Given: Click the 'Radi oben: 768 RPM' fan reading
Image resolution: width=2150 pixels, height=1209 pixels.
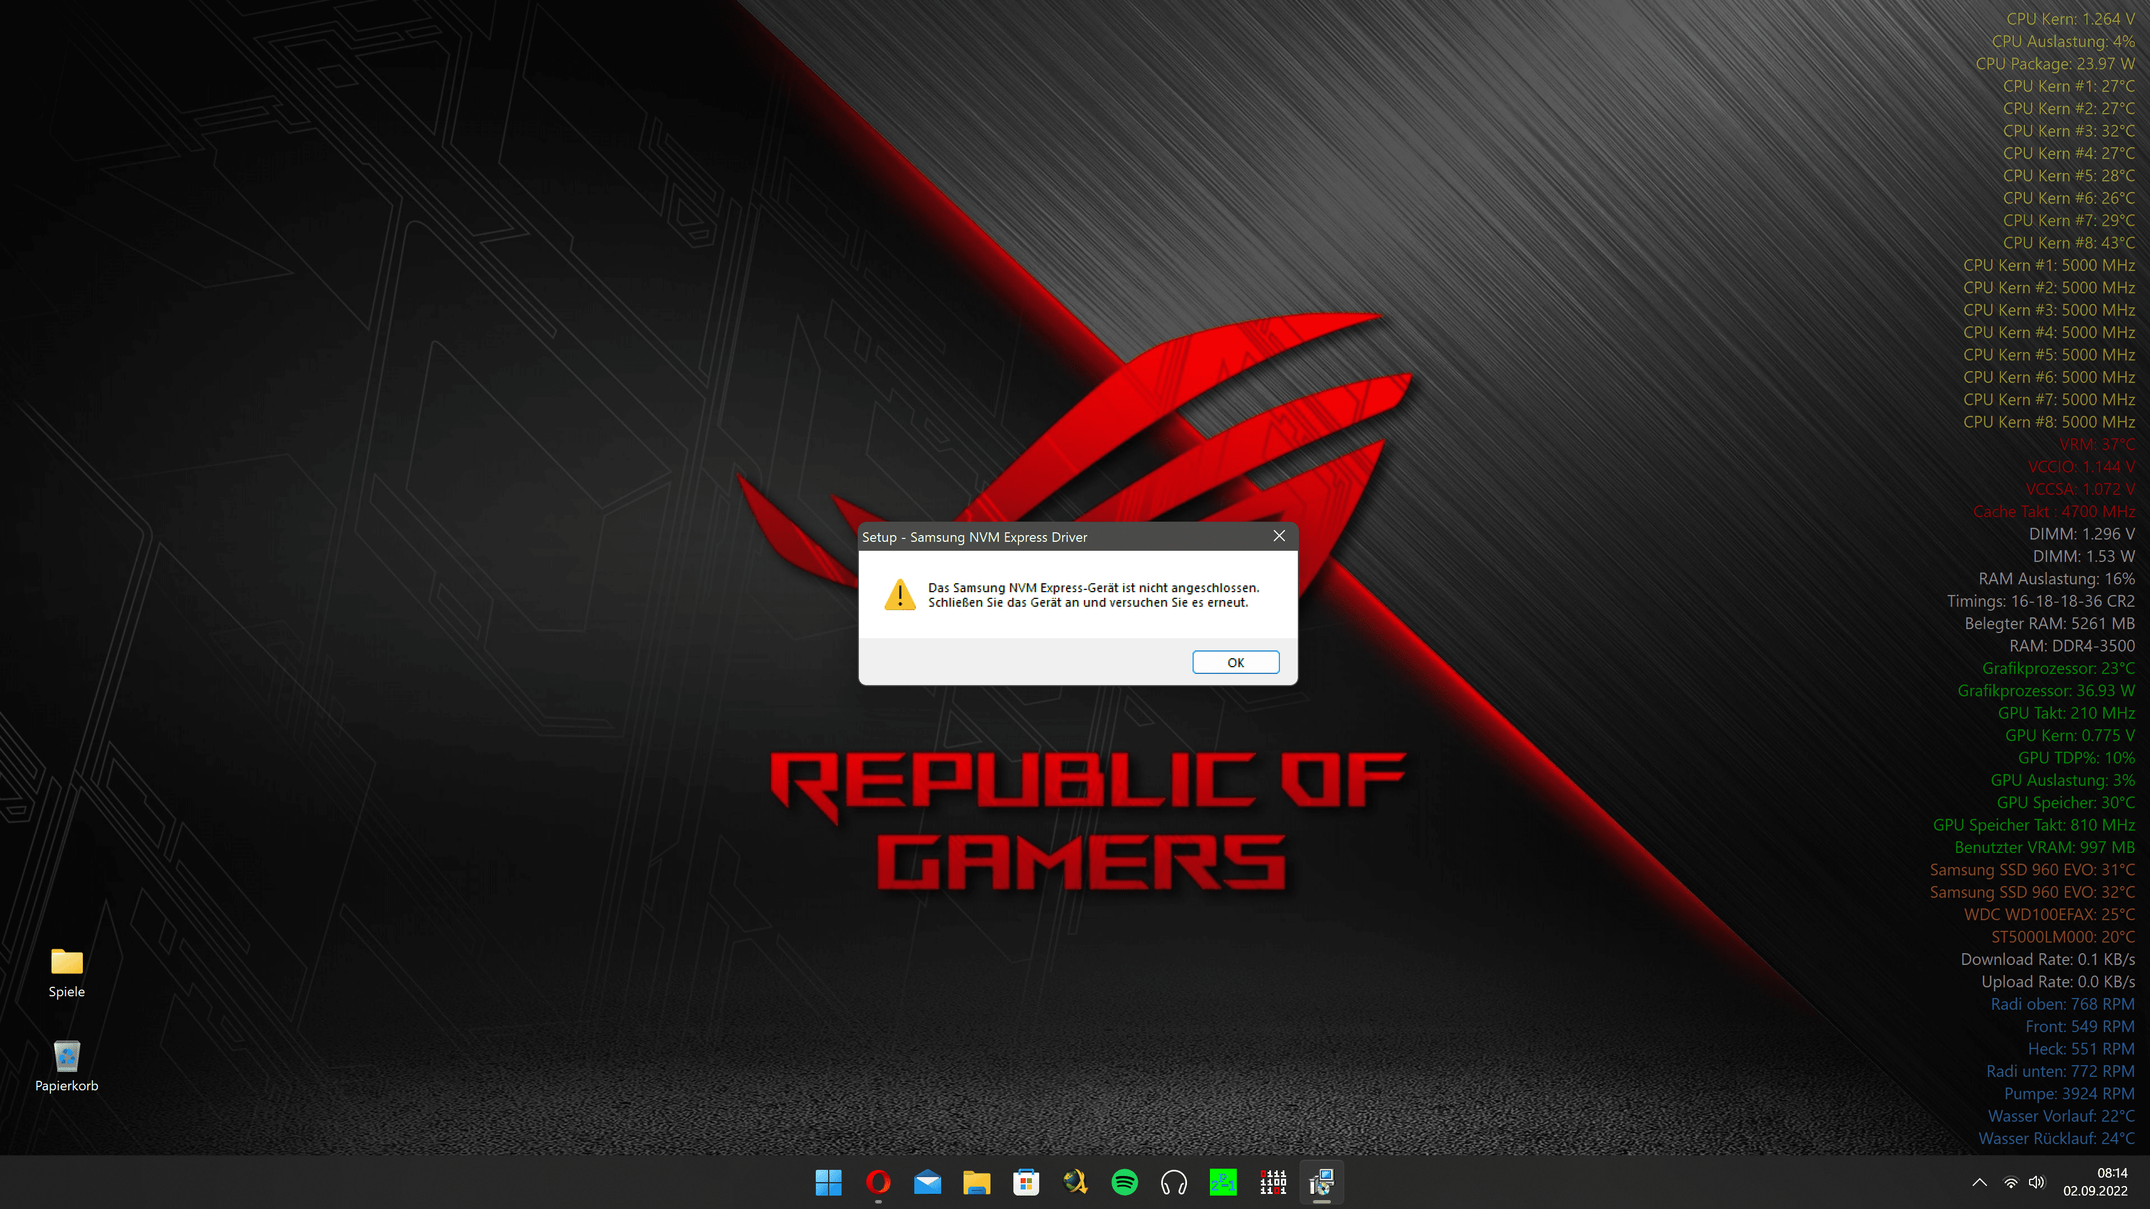Looking at the screenshot, I should pyautogui.click(x=2062, y=1004).
